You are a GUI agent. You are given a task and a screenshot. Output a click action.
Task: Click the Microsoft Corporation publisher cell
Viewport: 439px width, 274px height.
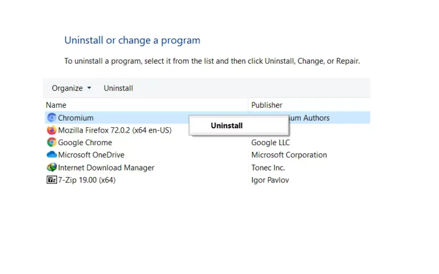(289, 155)
